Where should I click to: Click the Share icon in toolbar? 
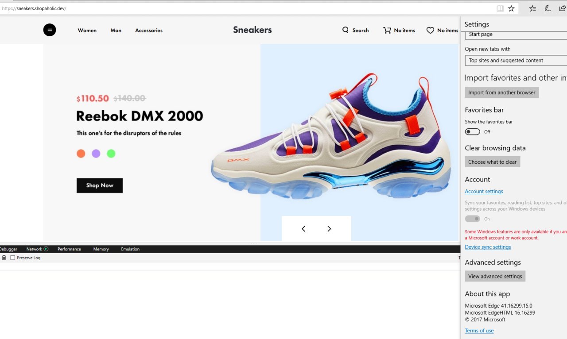[562, 8]
